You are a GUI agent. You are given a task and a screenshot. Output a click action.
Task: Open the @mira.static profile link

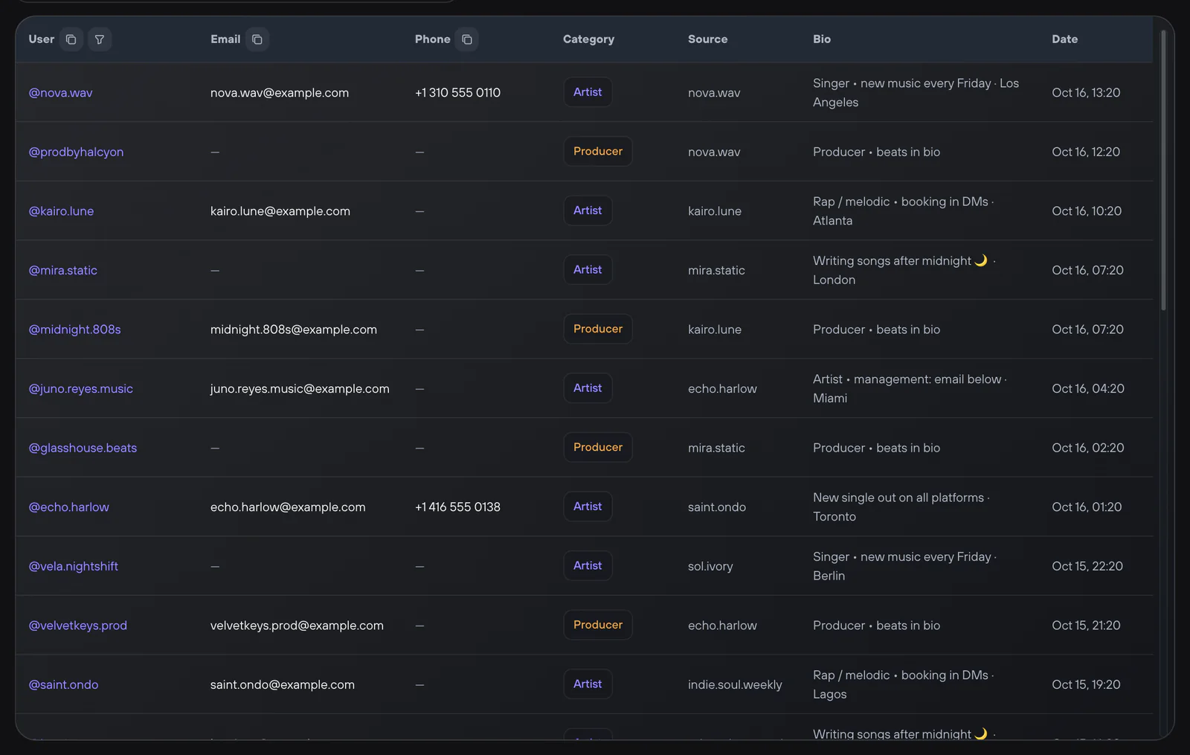[x=62, y=270]
